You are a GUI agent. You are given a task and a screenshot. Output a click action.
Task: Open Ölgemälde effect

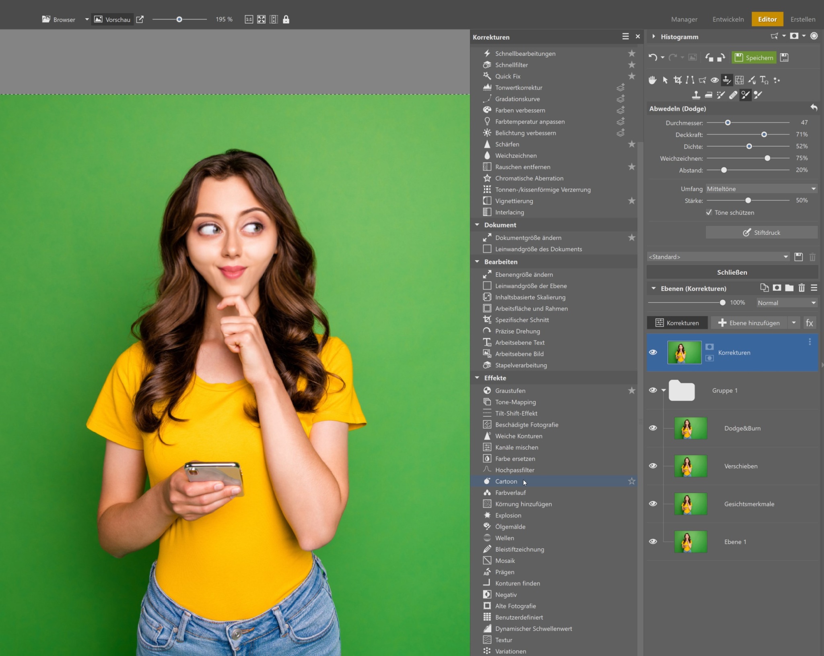pyautogui.click(x=554, y=527)
